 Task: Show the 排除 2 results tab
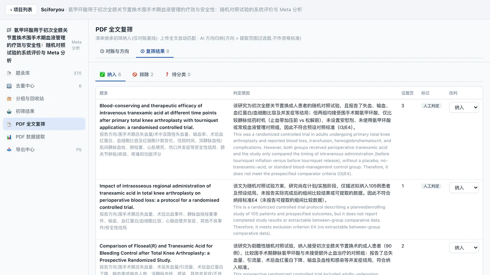pos(143,74)
